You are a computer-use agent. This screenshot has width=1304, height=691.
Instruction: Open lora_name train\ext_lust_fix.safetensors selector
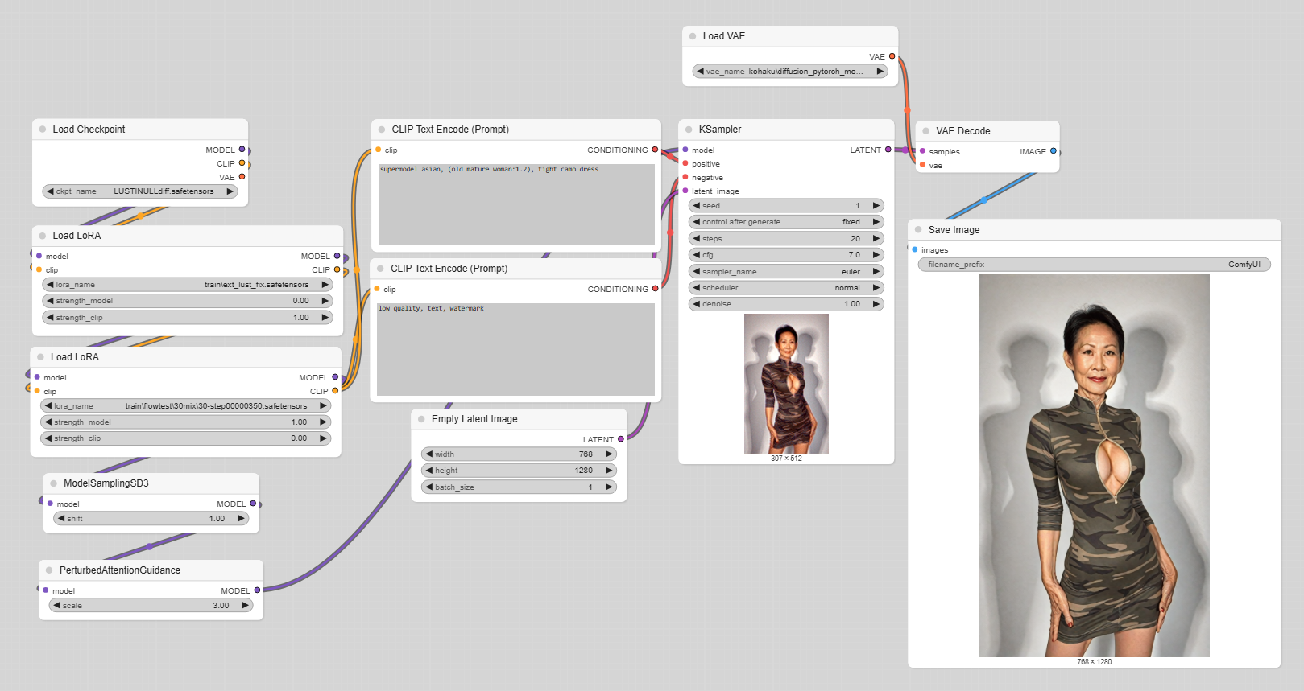188,285
